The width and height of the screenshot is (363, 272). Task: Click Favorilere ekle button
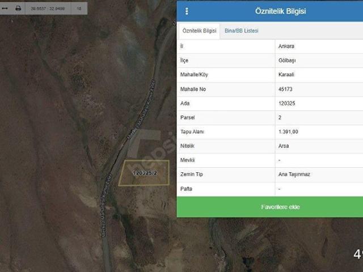click(x=270, y=207)
